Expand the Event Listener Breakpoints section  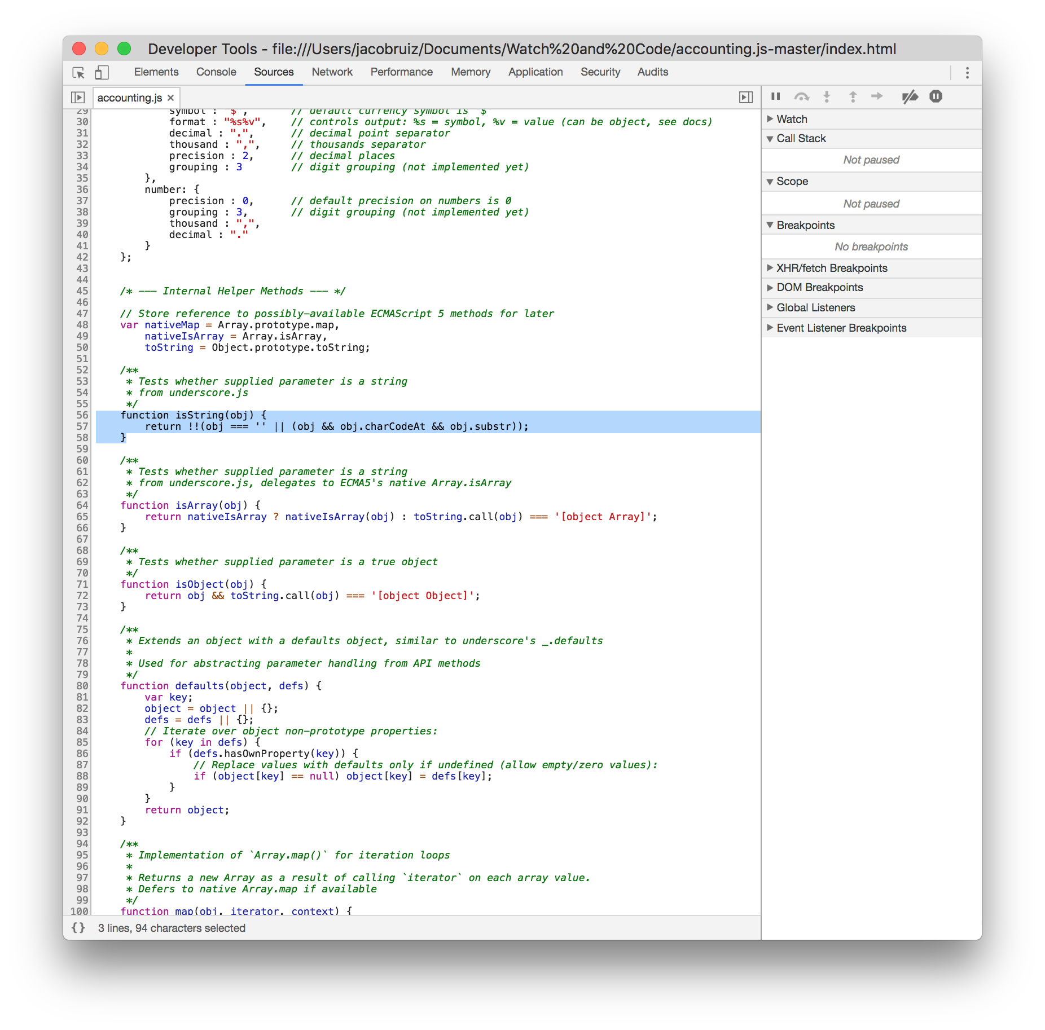pyautogui.click(x=871, y=328)
